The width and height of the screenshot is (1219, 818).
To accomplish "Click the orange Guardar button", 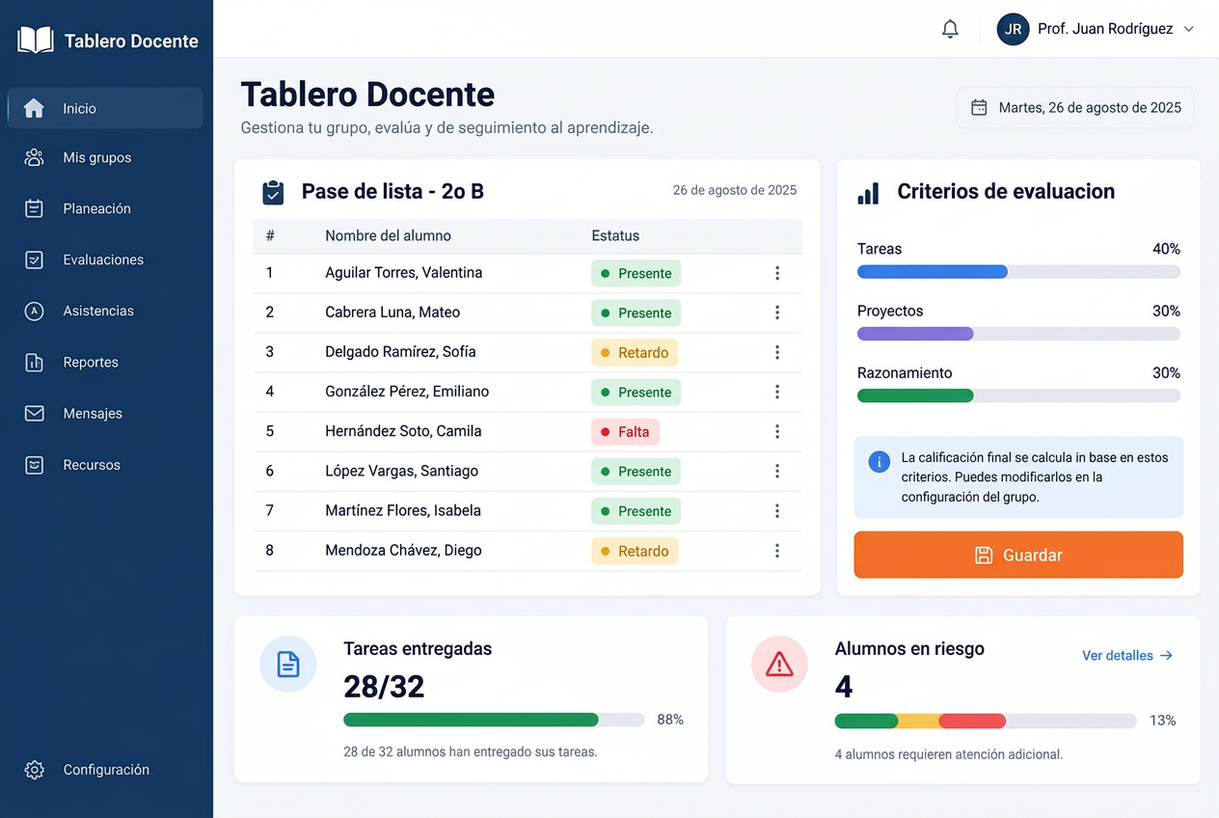I will click(1018, 555).
